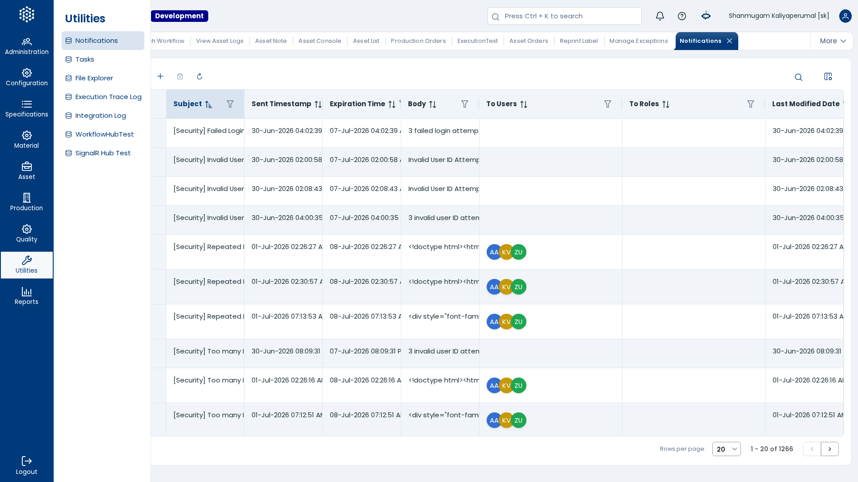Open File Explorer in Utilities menu

(103, 78)
